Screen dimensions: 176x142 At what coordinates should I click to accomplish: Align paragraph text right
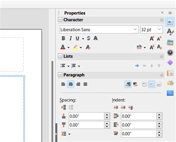pyautogui.click(x=78, y=84)
